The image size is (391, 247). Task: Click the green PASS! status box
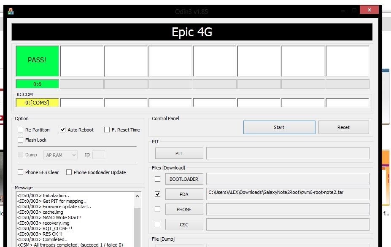pos(37,61)
